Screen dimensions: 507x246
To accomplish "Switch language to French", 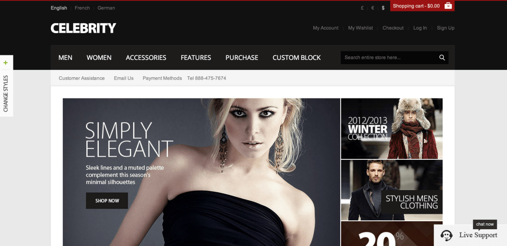I will pyautogui.click(x=82, y=8).
